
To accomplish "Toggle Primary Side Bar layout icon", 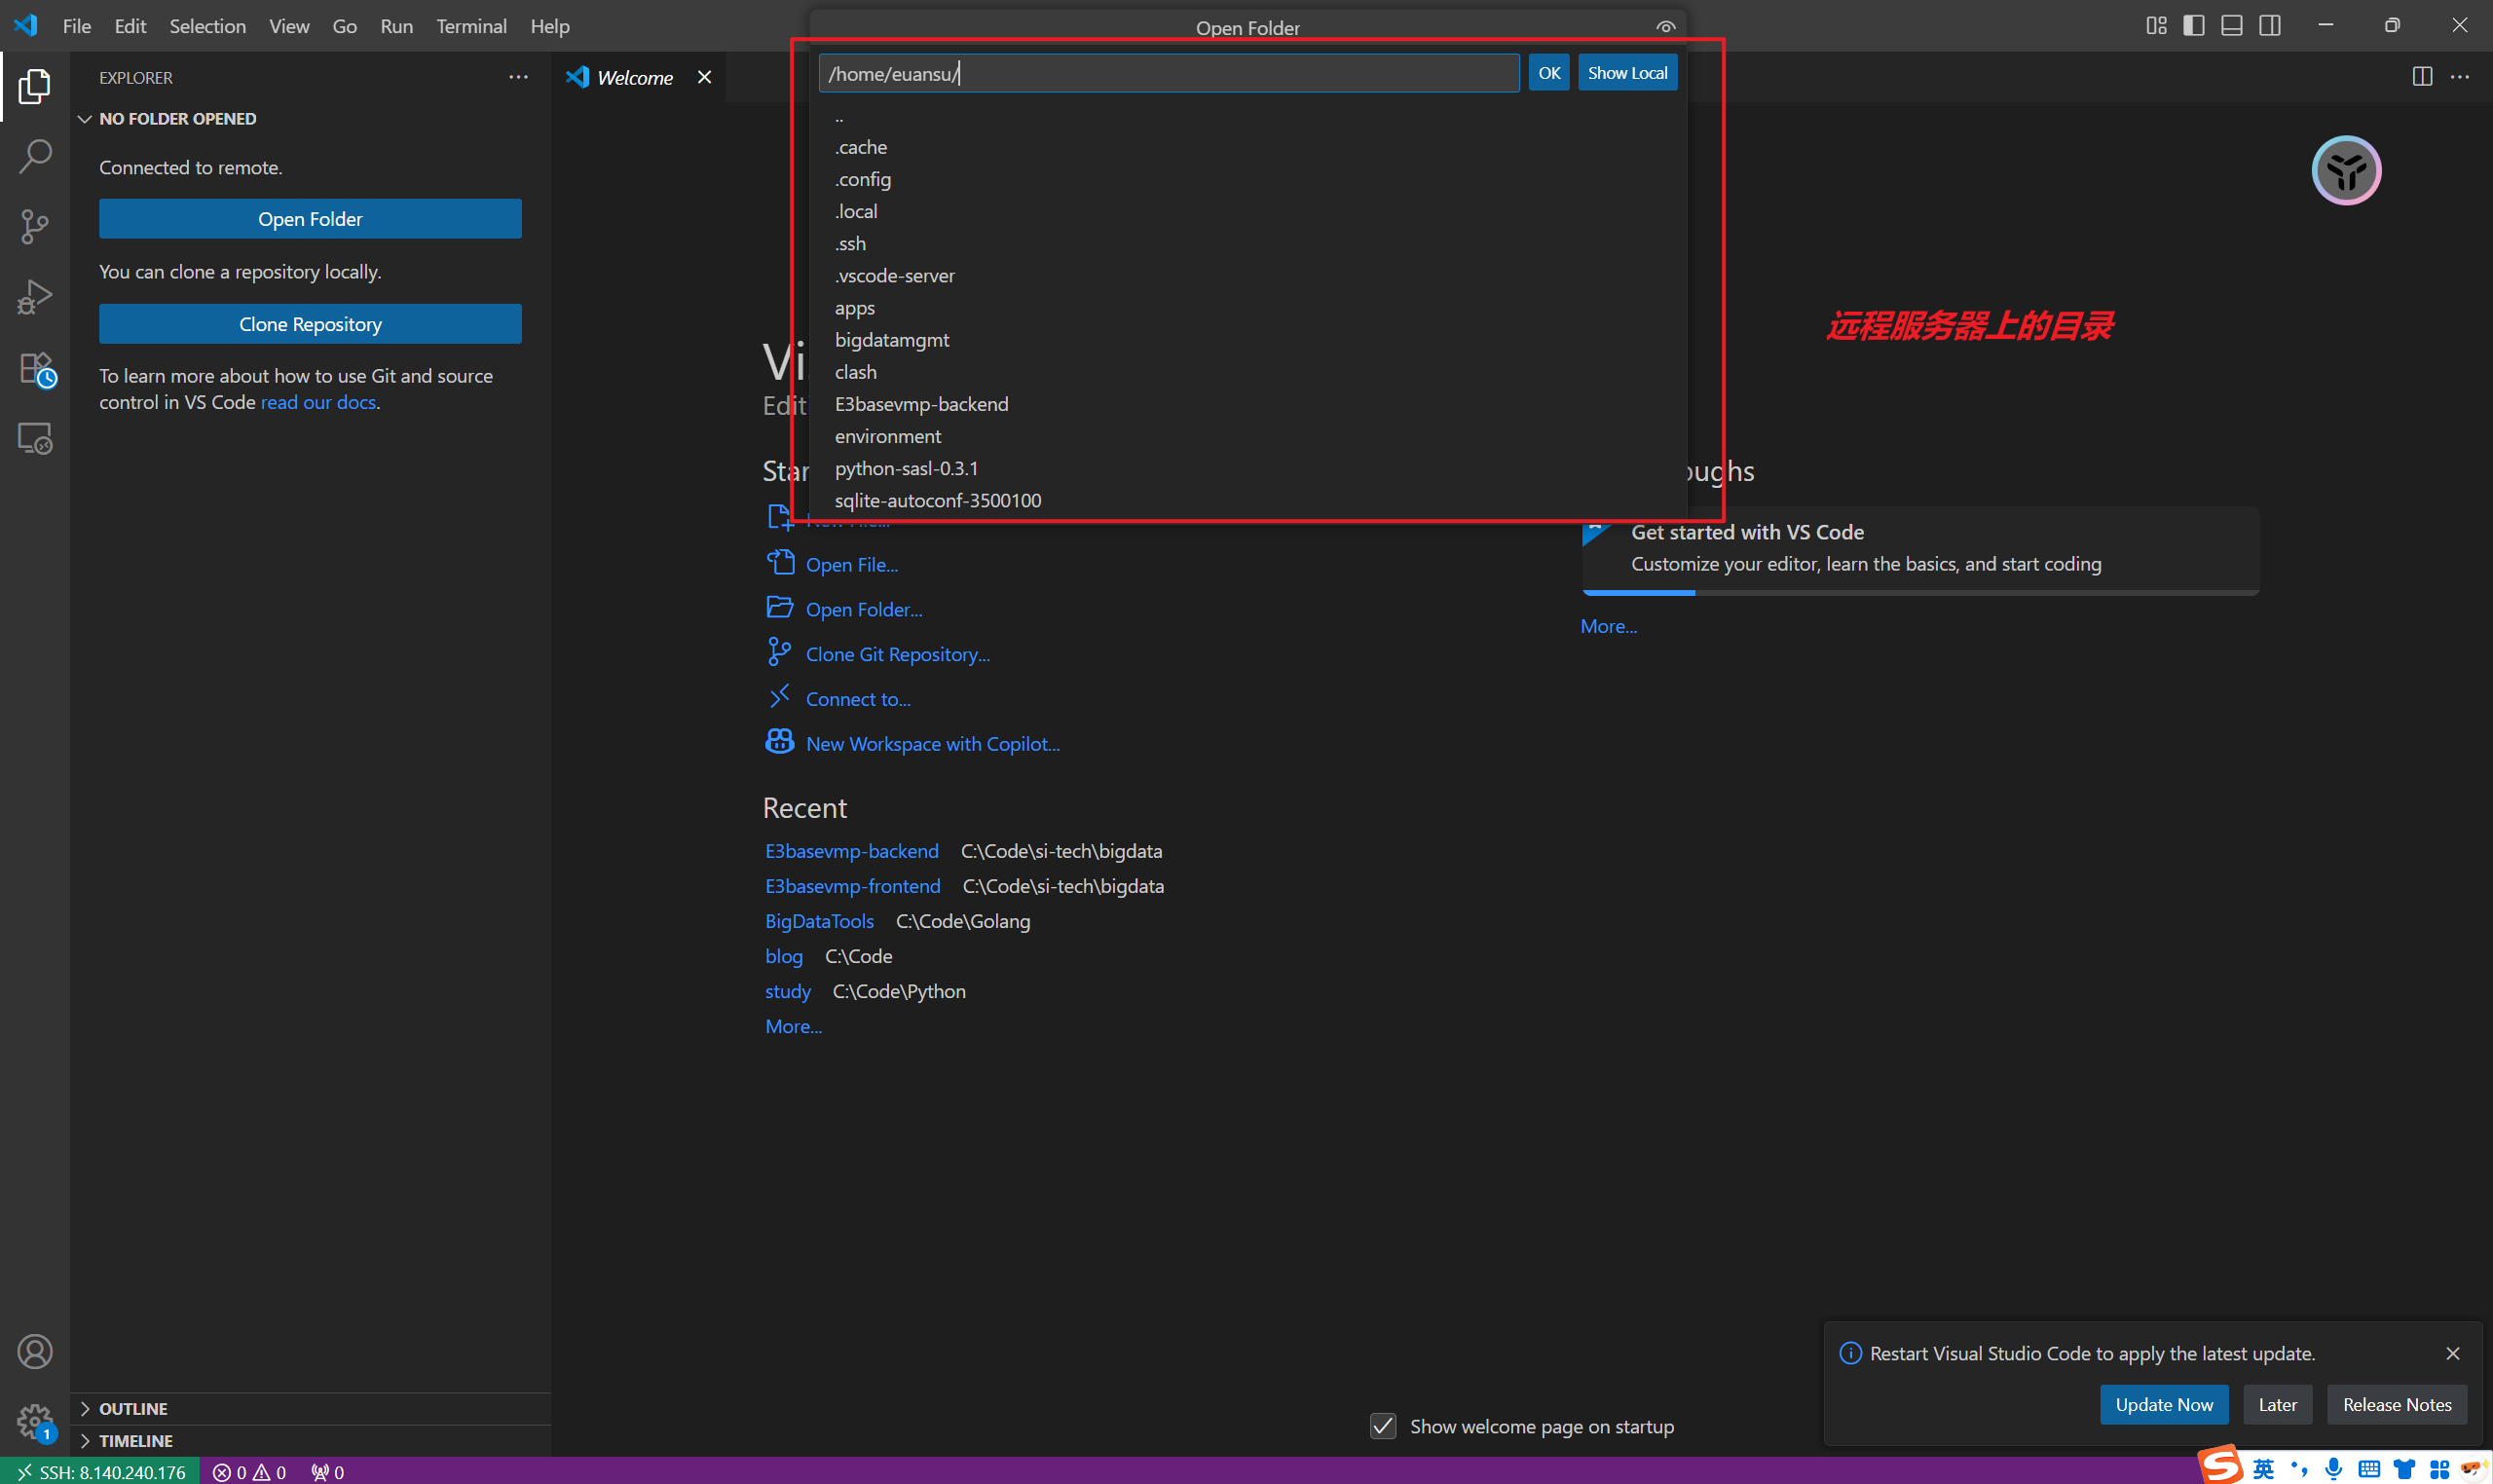I will pos(2194,26).
